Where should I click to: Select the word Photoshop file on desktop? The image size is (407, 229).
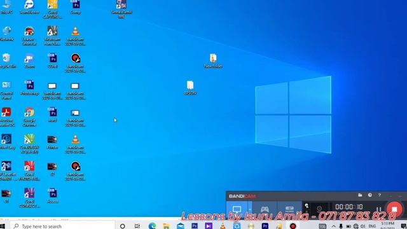pos(52,115)
